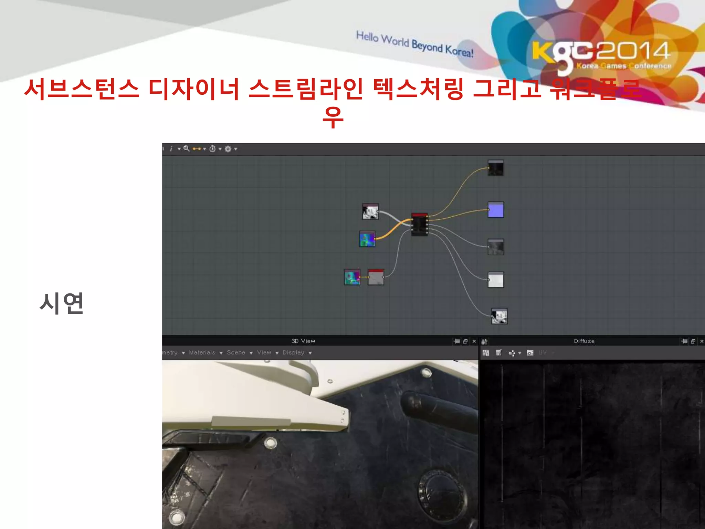Click the orange link display icon

pos(197,149)
